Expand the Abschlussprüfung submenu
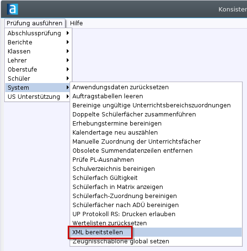247x251 pixels. coord(39,33)
